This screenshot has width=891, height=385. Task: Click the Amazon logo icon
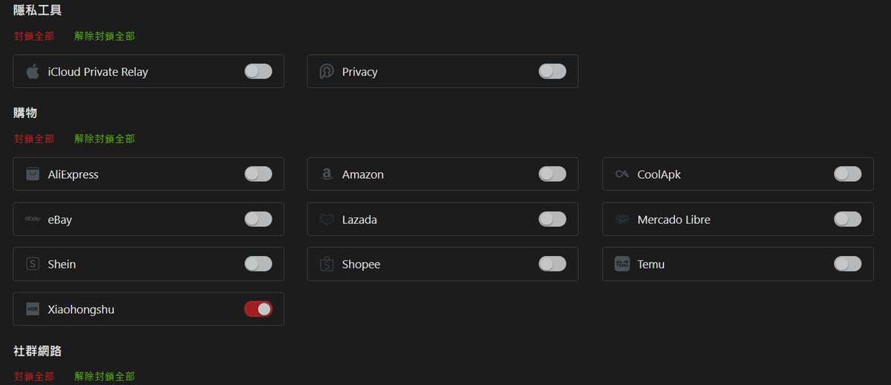[327, 174]
